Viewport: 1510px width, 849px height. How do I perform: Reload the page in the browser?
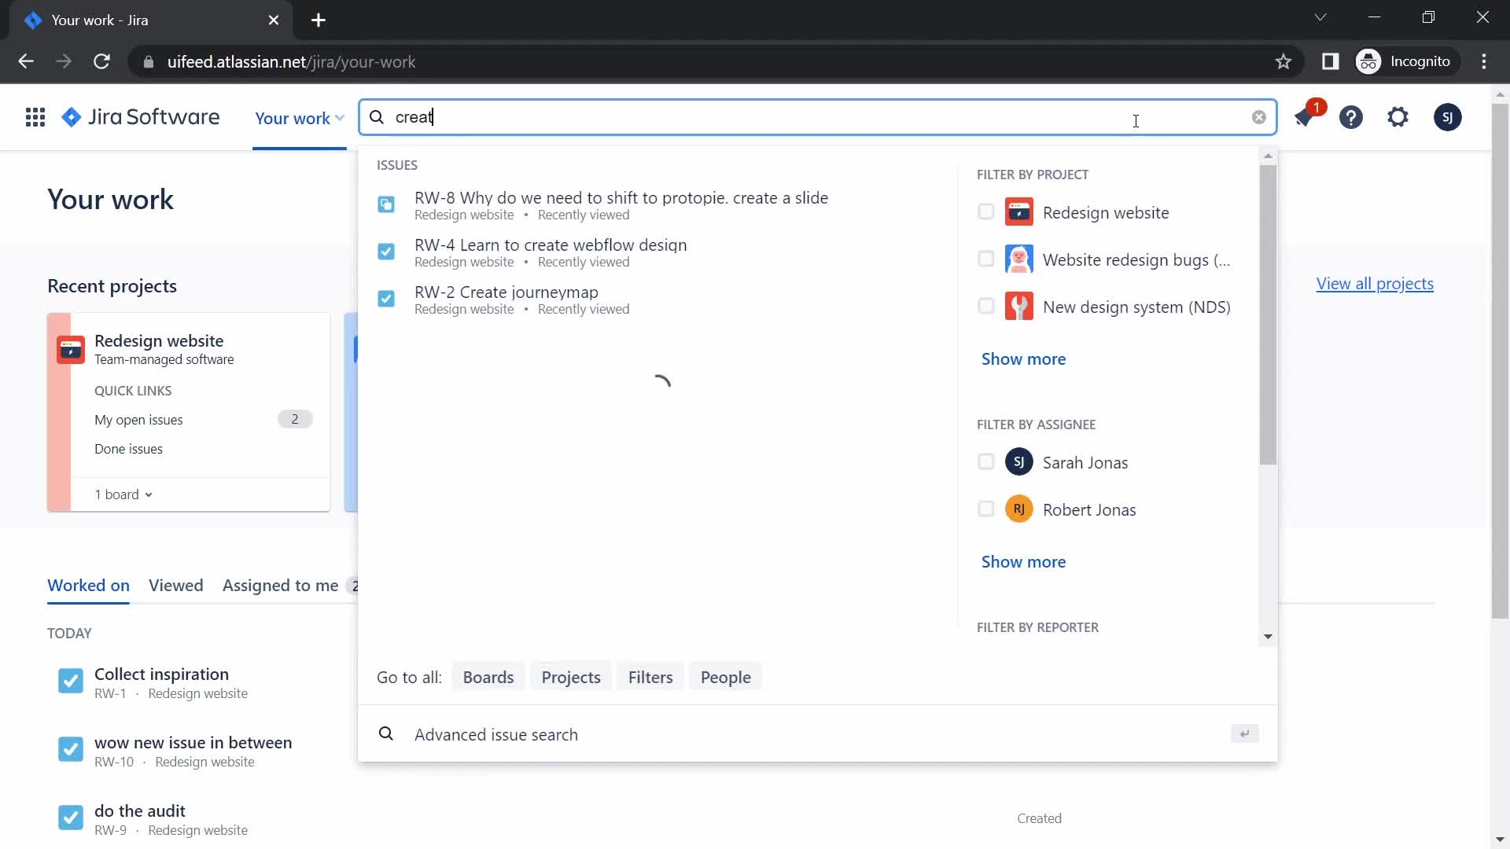(101, 61)
